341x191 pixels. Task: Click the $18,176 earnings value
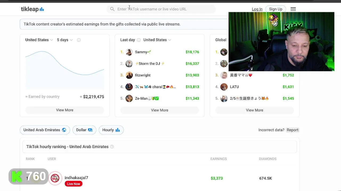(x=192, y=52)
